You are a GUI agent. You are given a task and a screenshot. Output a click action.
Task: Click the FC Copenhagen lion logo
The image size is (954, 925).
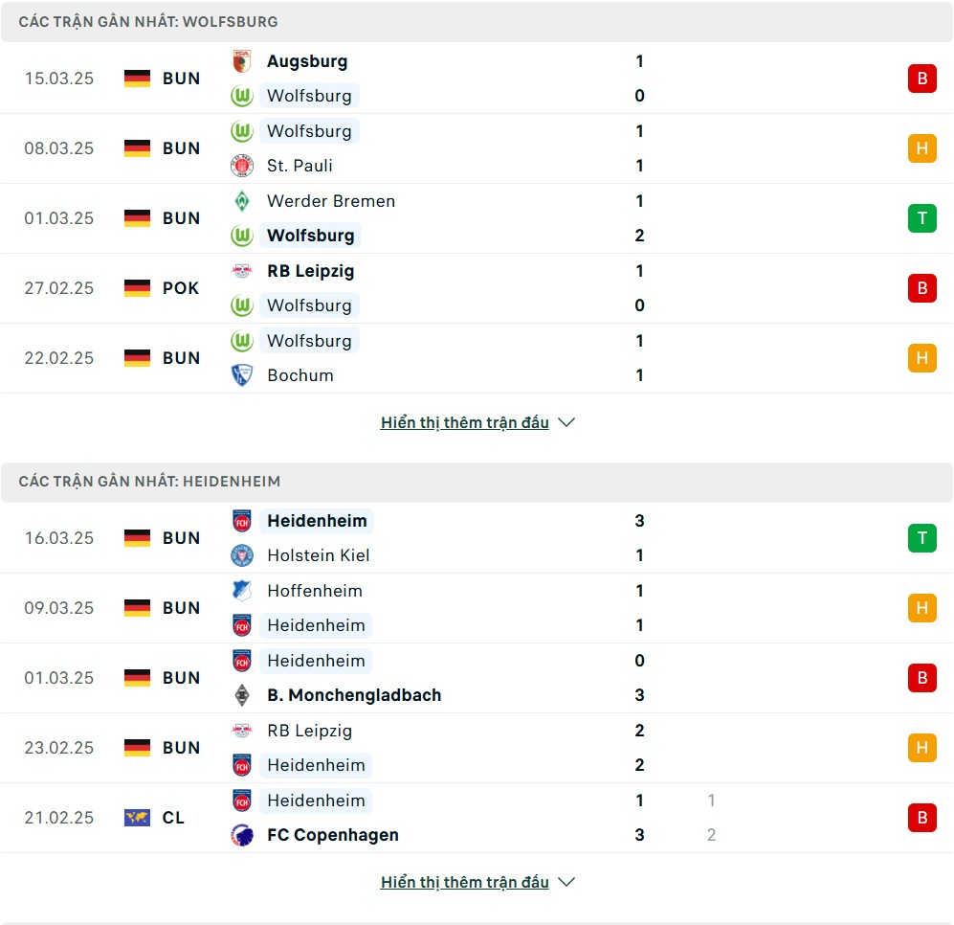pos(241,835)
